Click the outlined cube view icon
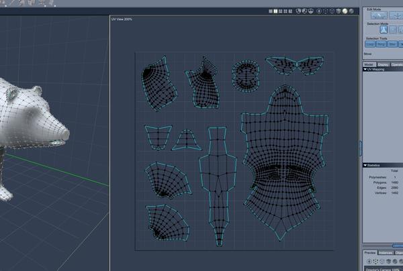This screenshot has width=403, height=271. (x=332, y=11)
